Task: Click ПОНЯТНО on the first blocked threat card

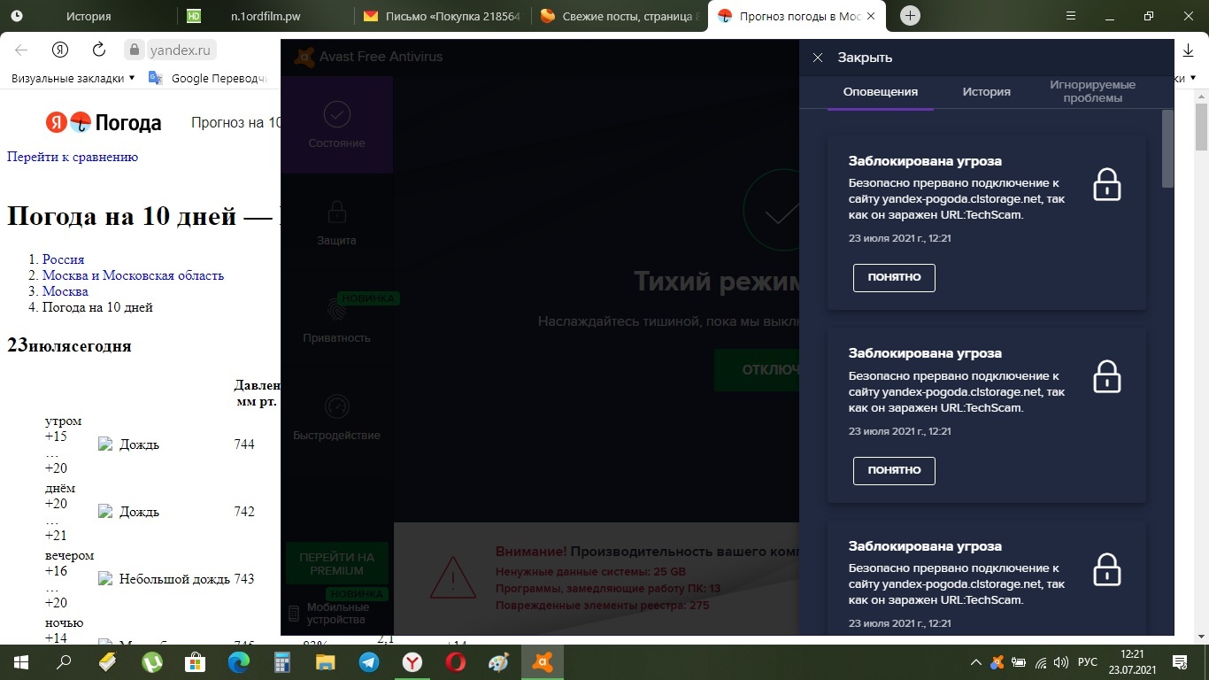Action: point(894,277)
